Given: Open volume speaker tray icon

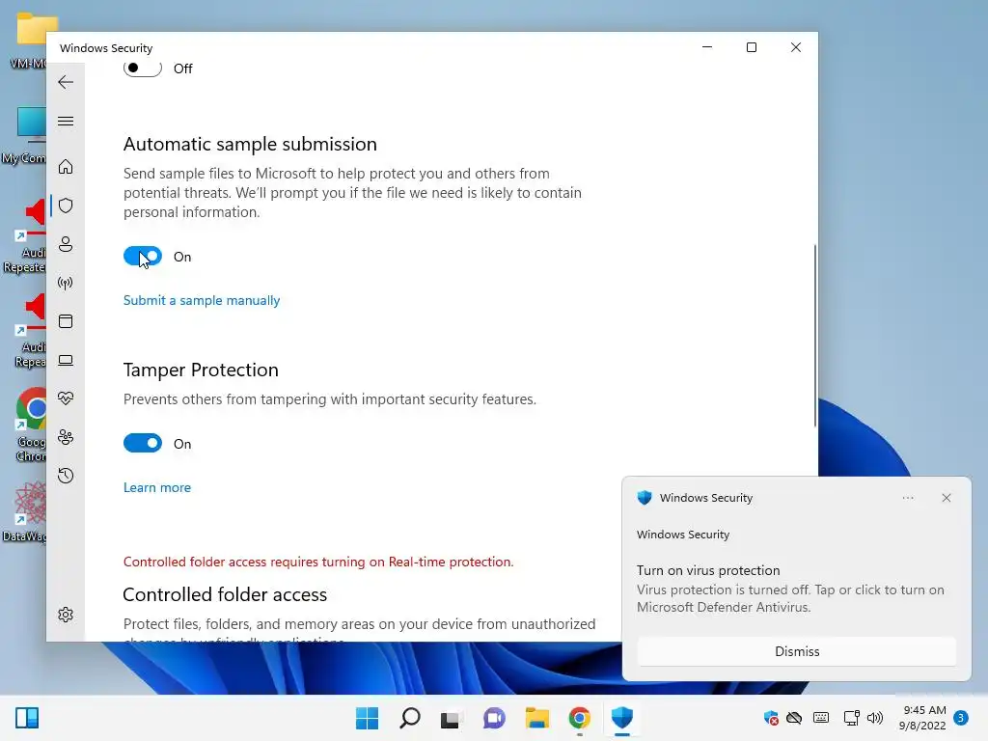Looking at the screenshot, I should tap(874, 718).
